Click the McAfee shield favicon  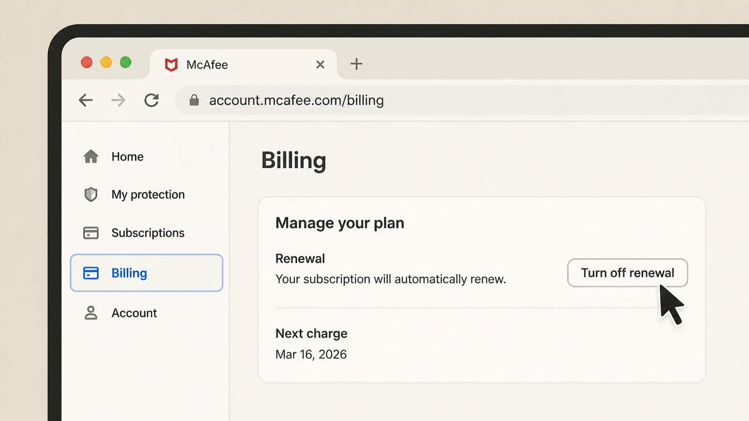pyautogui.click(x=171, y=64)
